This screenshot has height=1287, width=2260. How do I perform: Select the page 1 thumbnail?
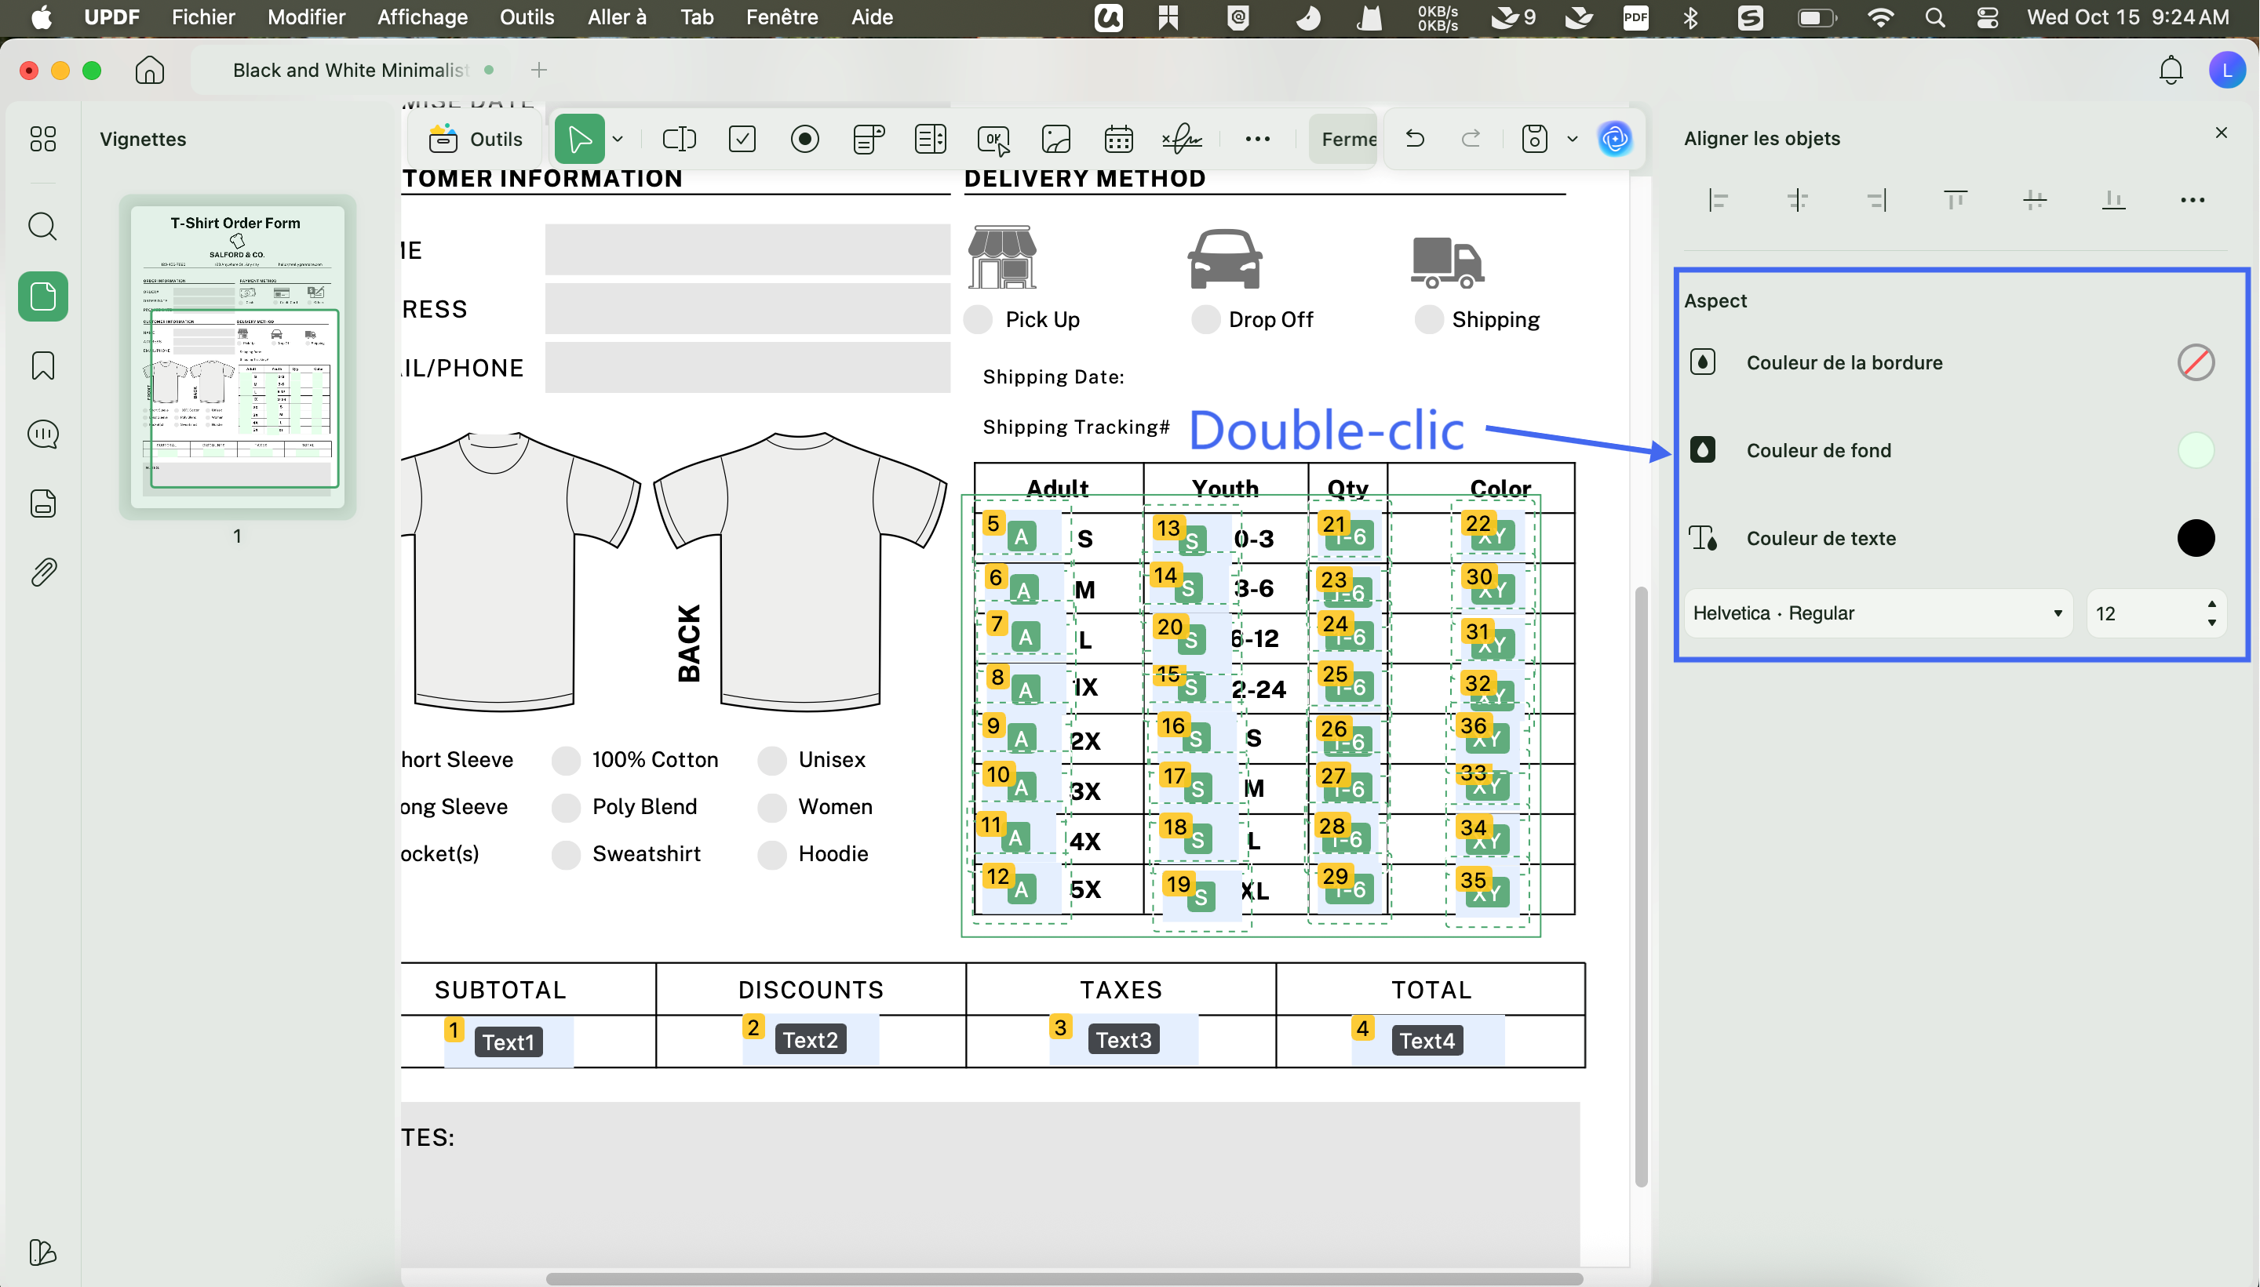tap(237, 356)
